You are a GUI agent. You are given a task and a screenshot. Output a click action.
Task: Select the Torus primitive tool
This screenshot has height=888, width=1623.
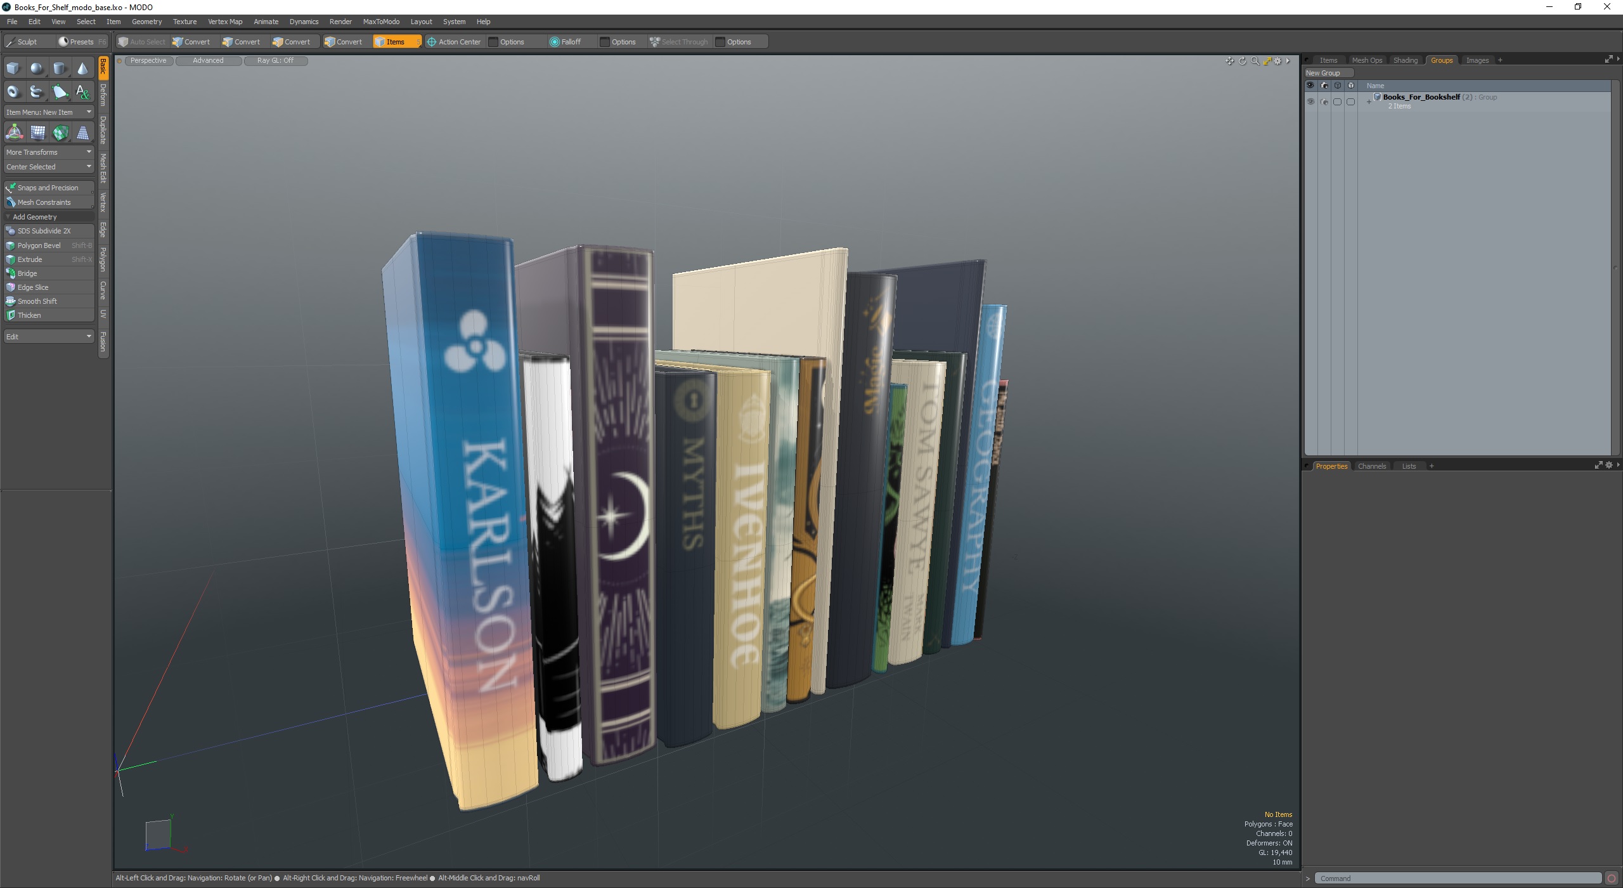click(13, 92)
